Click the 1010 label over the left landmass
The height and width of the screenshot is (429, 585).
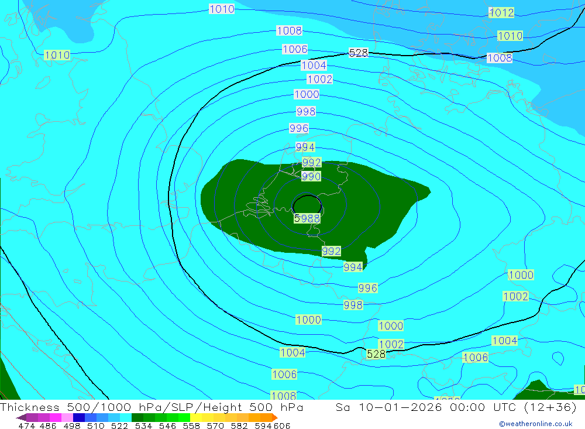click(x=57, y=55)
